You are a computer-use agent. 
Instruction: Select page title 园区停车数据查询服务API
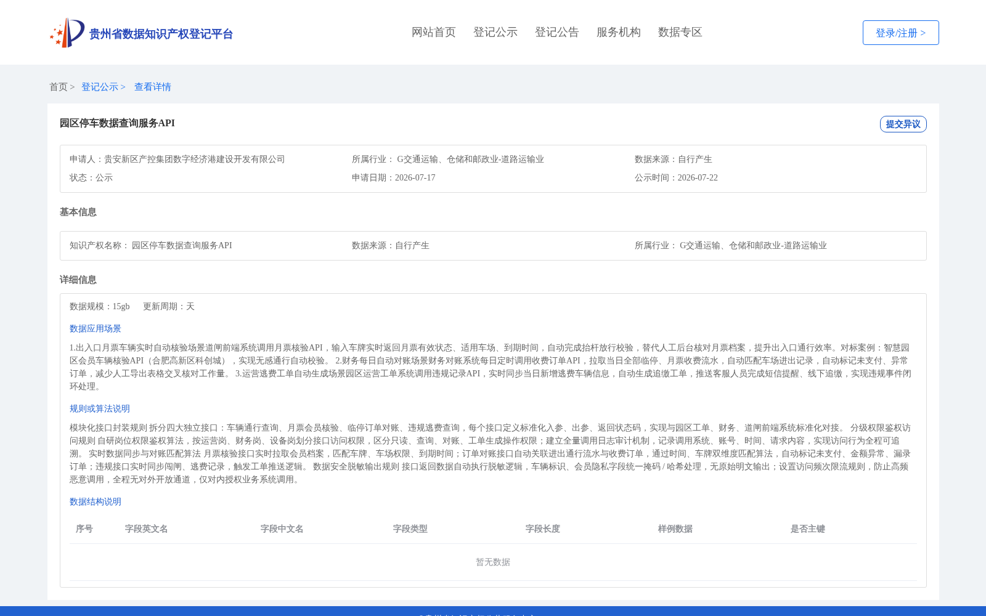coord(117,123)
